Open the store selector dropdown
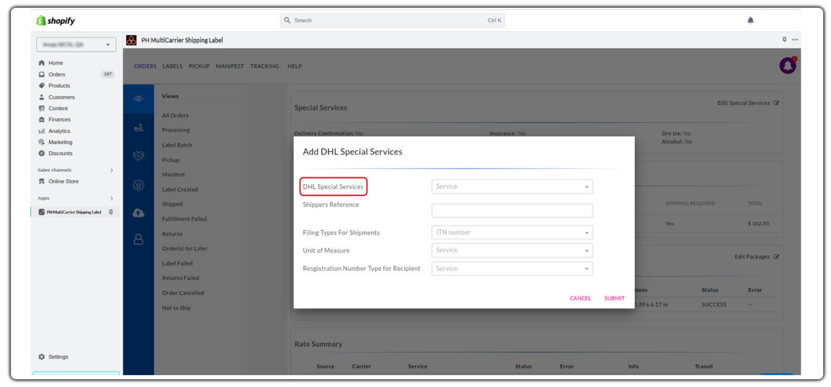The width and height of the screenshot is (831, 387). pyautogui.click(x=76, y=44)
